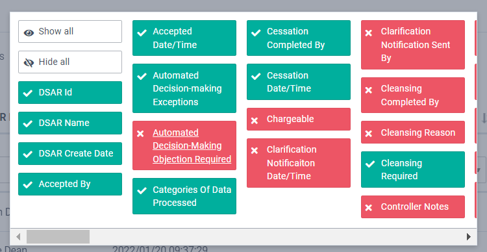Click the checkmark icon beside DSAR Id
487x252 pixels.
click(x=28, y=93)
